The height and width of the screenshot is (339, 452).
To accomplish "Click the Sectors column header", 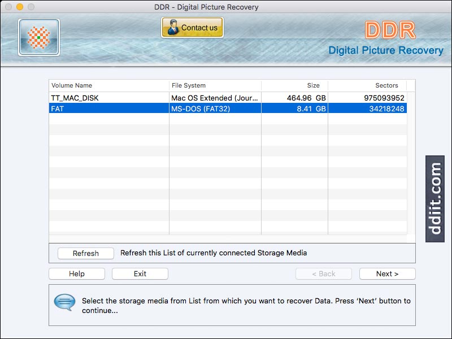I will point(386,85).
